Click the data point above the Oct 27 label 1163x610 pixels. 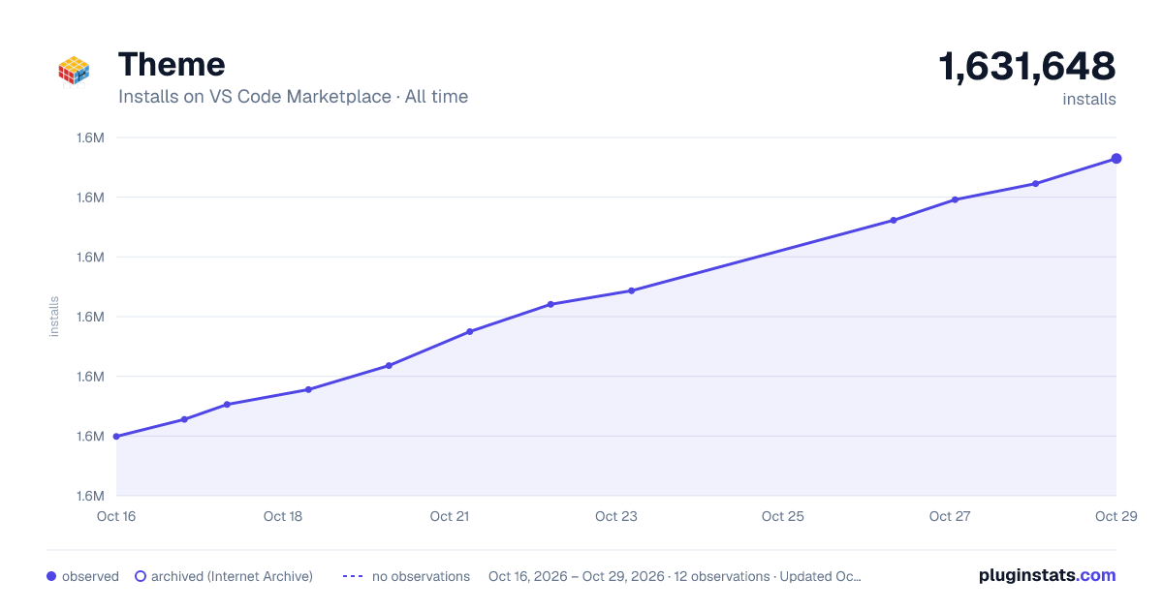click(x=955, y=199)
